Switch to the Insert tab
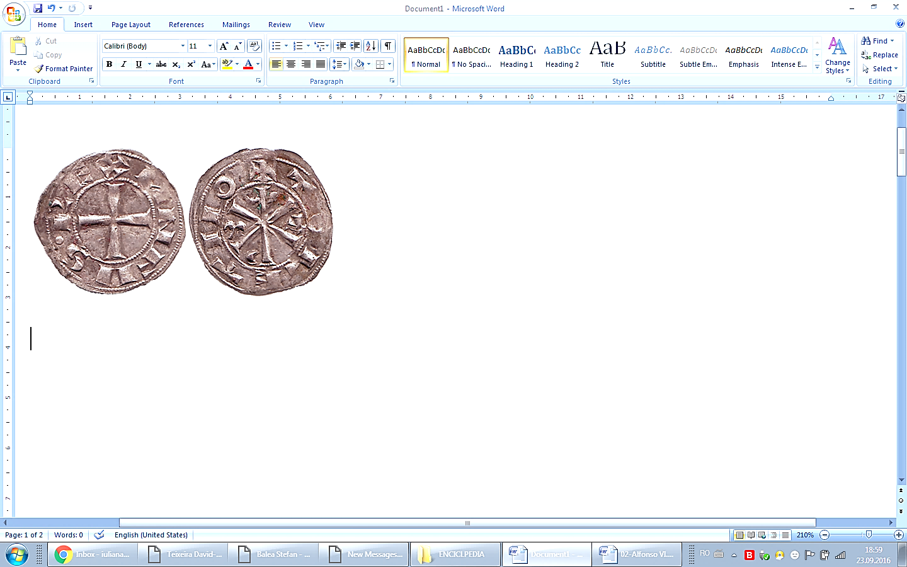The image size is (907, 567). (83, 25)
